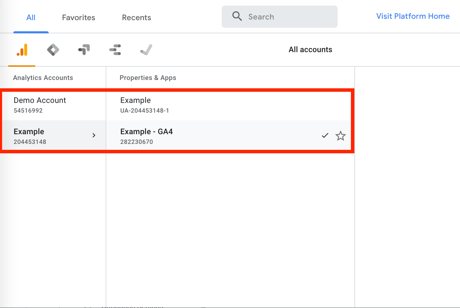This screenshot has width=460, height=308.
Task: Expand the Example account using its chevron
Action: [94, 136]
